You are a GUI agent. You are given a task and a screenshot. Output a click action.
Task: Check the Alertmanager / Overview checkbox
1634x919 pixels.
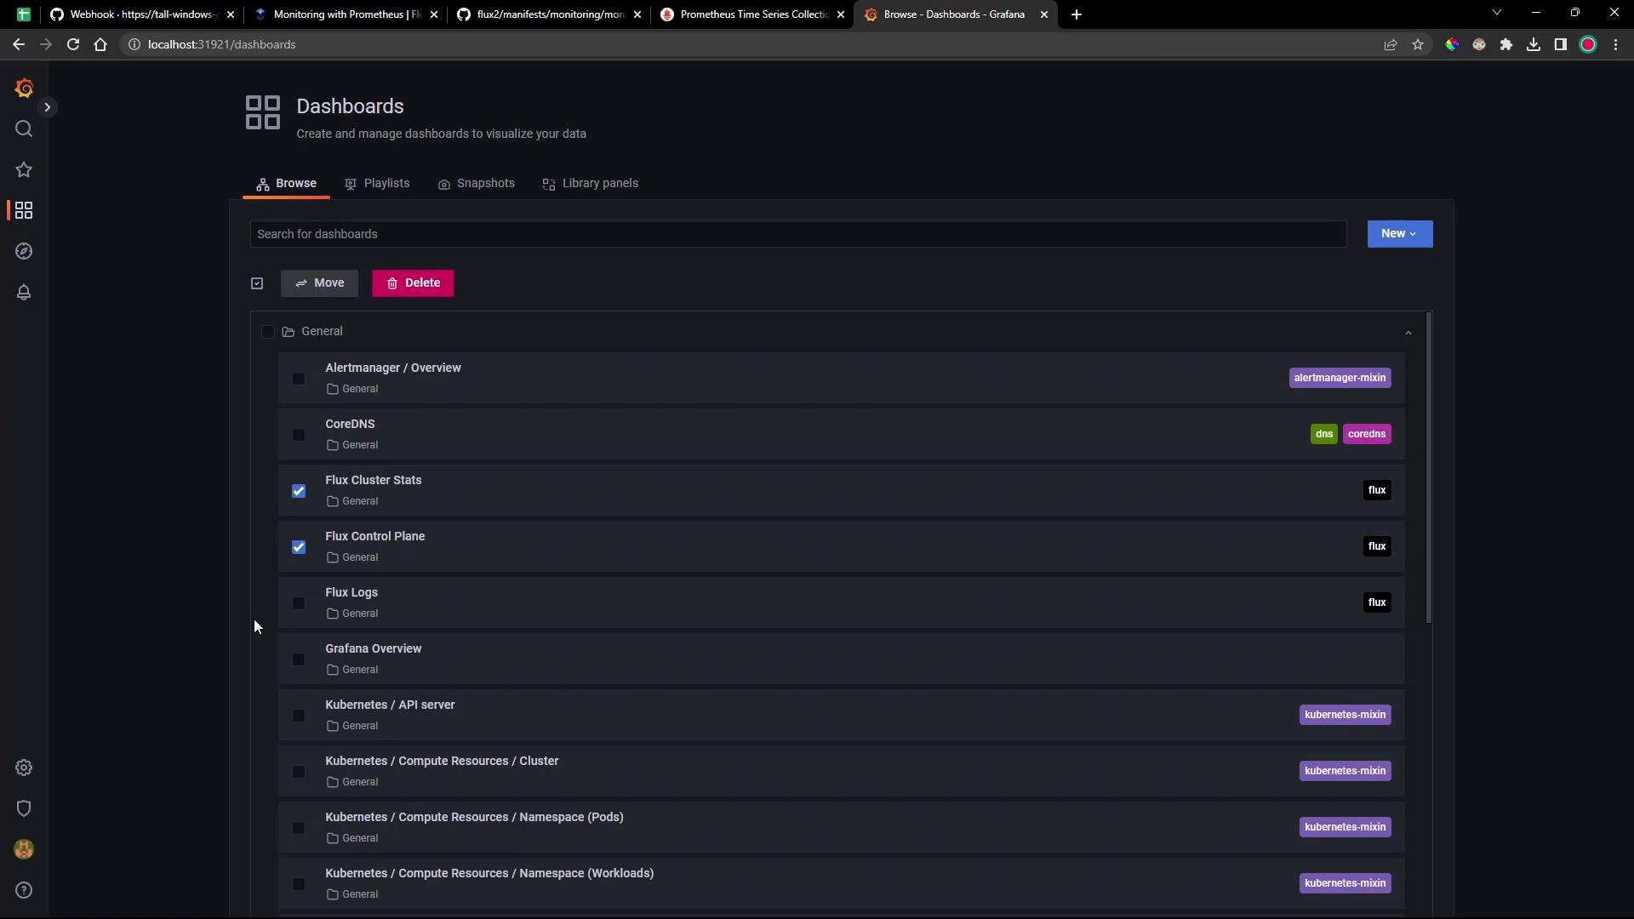(x=299, y=379)
